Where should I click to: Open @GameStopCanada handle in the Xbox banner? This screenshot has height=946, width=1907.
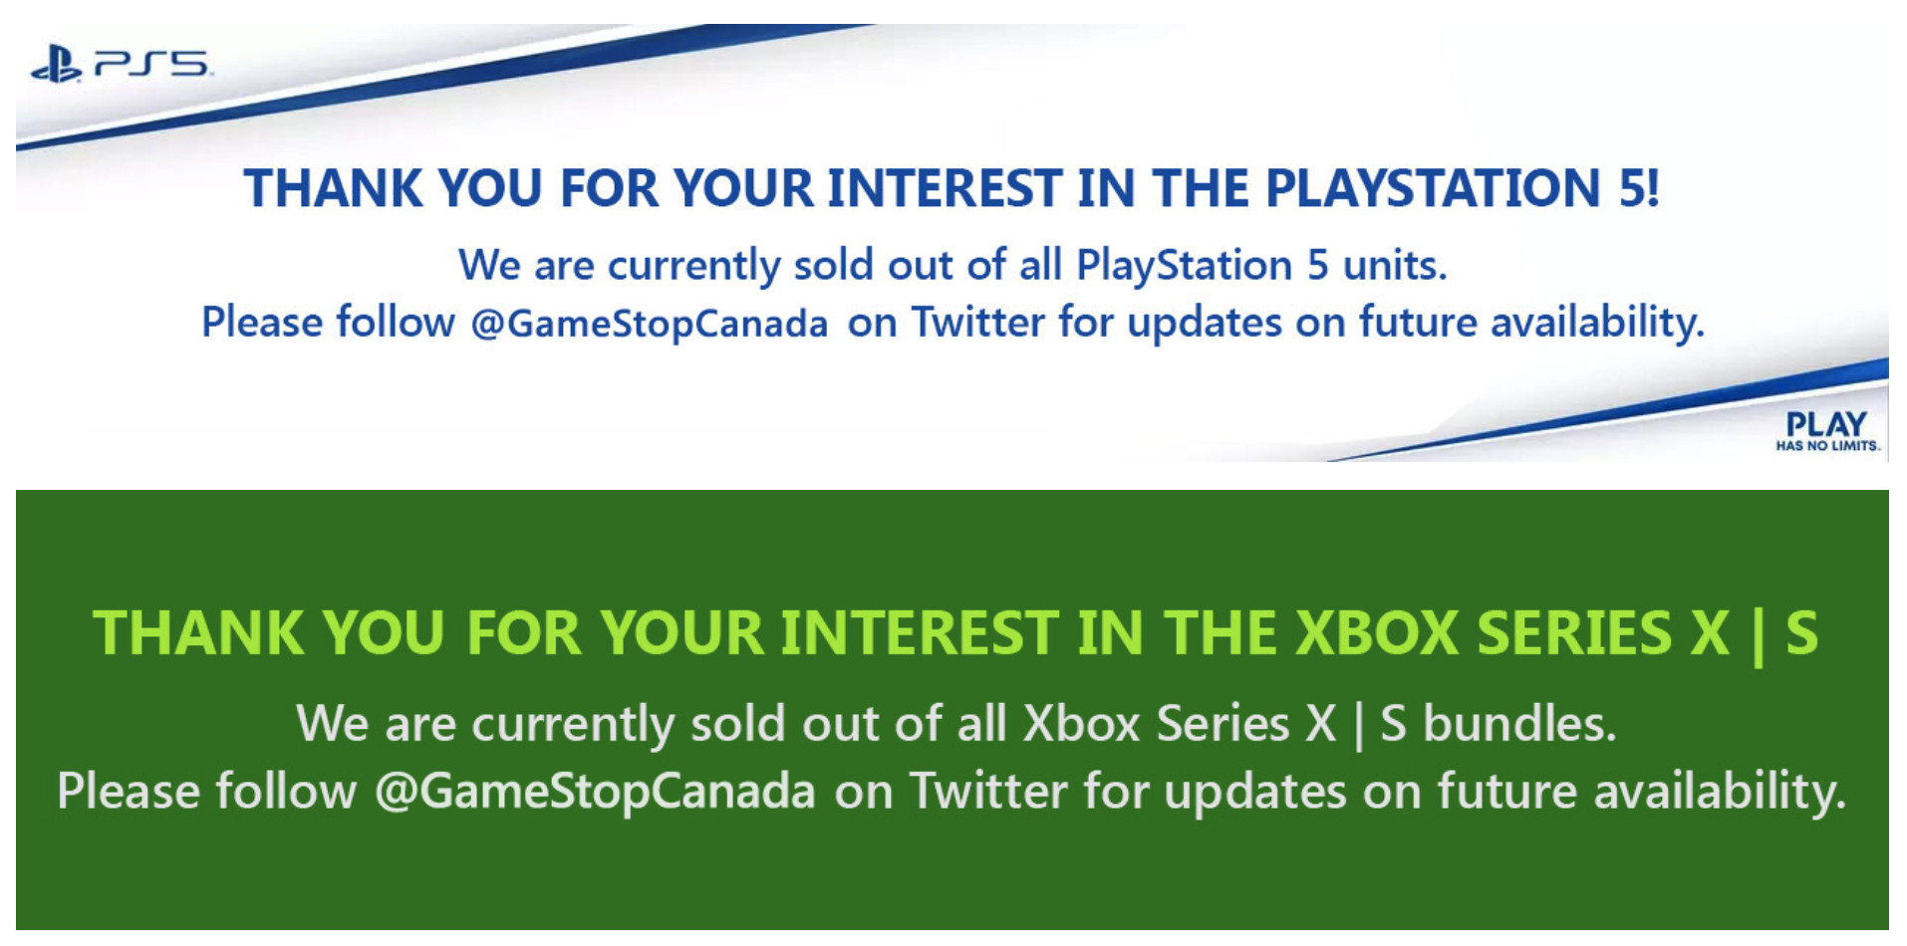click(595, 792)
